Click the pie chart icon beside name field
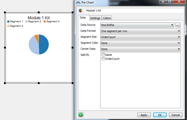Screen dimensions: 187x120 tap(80, 11)
